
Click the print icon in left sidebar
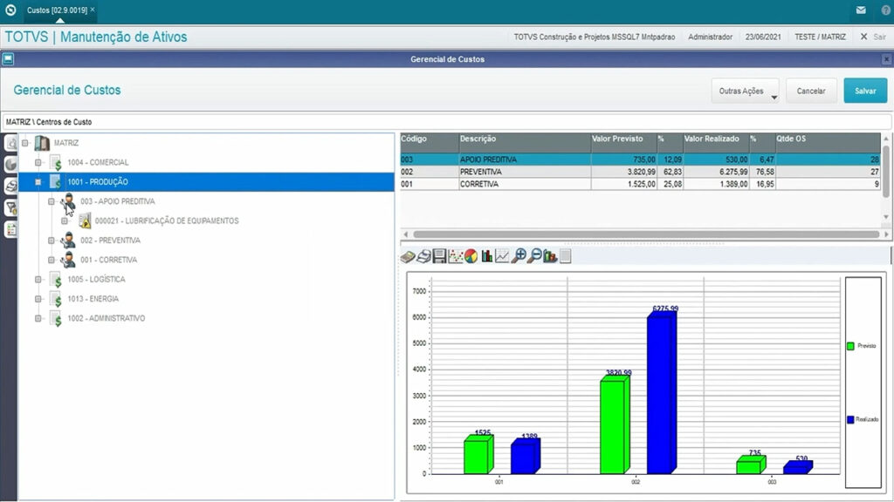click(10, 187)
